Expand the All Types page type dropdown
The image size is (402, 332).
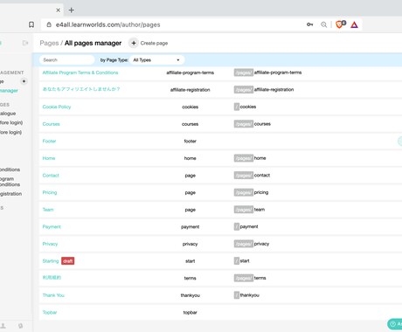click(156, 60)
